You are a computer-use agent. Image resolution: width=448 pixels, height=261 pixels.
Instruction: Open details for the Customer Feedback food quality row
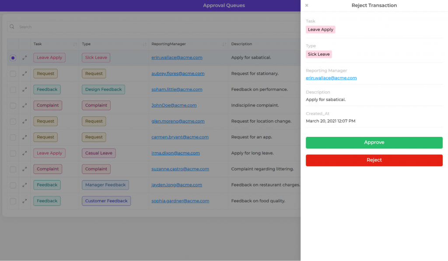click(25, 201)
